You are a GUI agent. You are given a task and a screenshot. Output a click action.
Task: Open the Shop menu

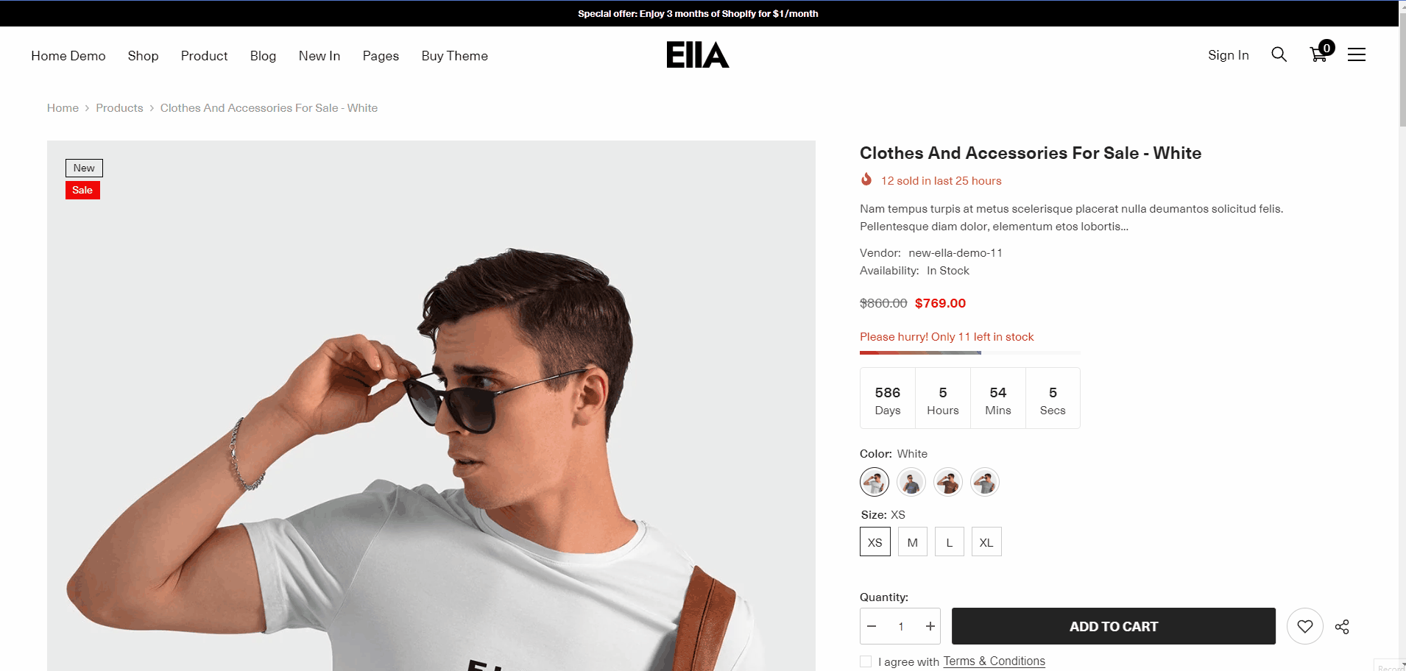tap(143, 56)
